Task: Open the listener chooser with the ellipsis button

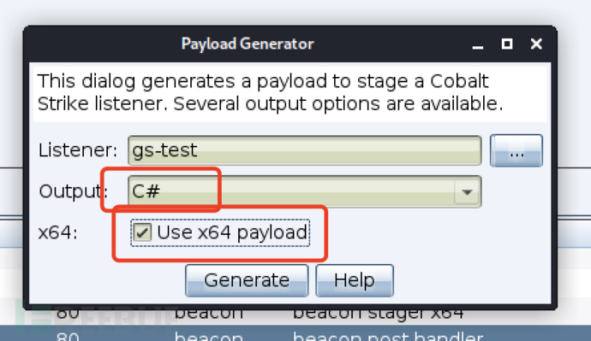Action: [x=516, y=150]
